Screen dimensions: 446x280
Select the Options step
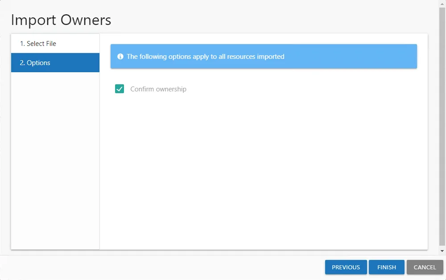(55, 62)
